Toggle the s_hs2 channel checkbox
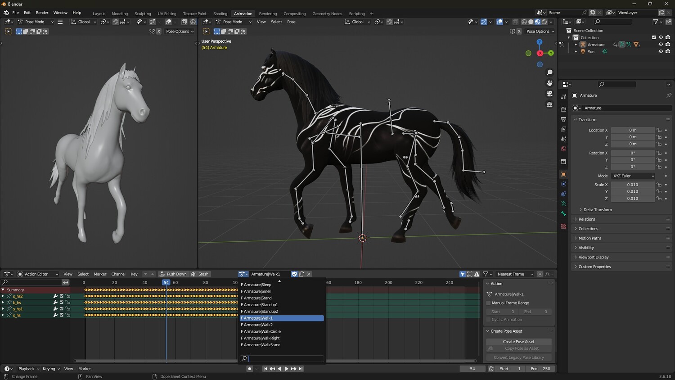Viewport: 675px width, 380px height. tap(62, 296)
